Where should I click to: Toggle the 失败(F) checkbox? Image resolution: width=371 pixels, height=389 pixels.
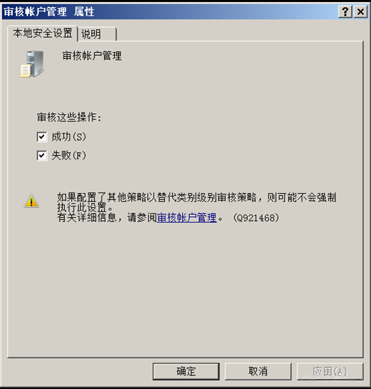coord(42,156)
